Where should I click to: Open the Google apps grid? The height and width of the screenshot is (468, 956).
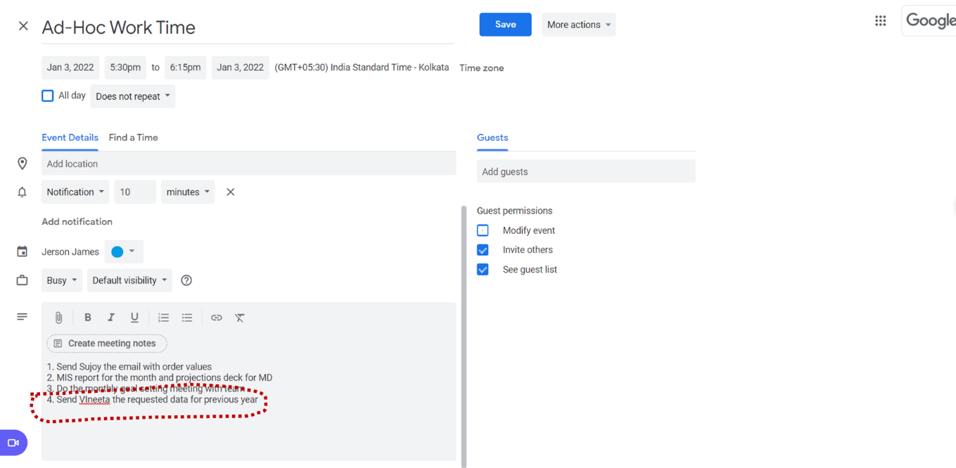pos(880,21)
